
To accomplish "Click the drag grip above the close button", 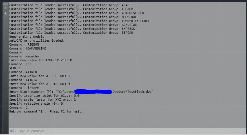I will click(6, 4).
